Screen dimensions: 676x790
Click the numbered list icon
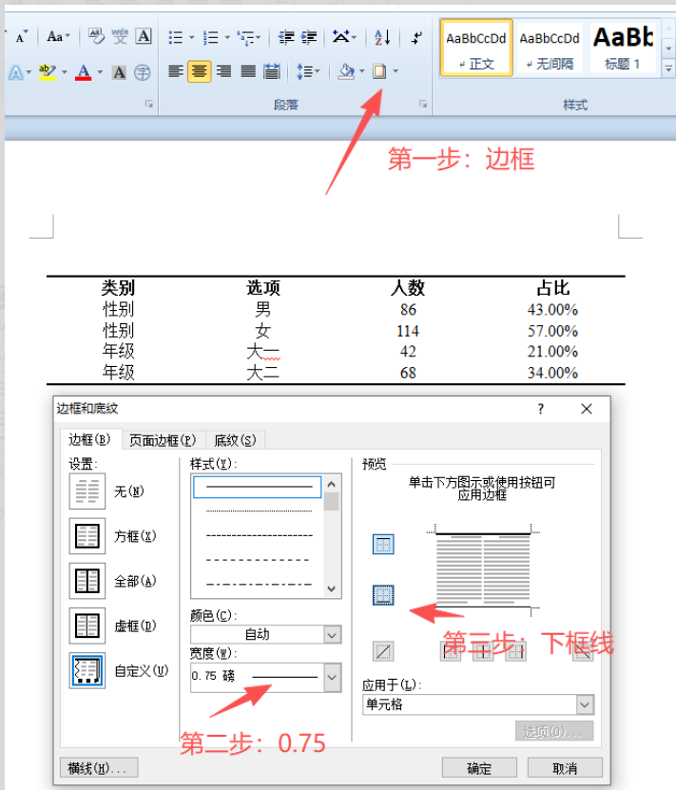(210, 37)
